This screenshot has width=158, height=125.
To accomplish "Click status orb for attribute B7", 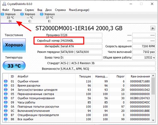I will point(6,115).
